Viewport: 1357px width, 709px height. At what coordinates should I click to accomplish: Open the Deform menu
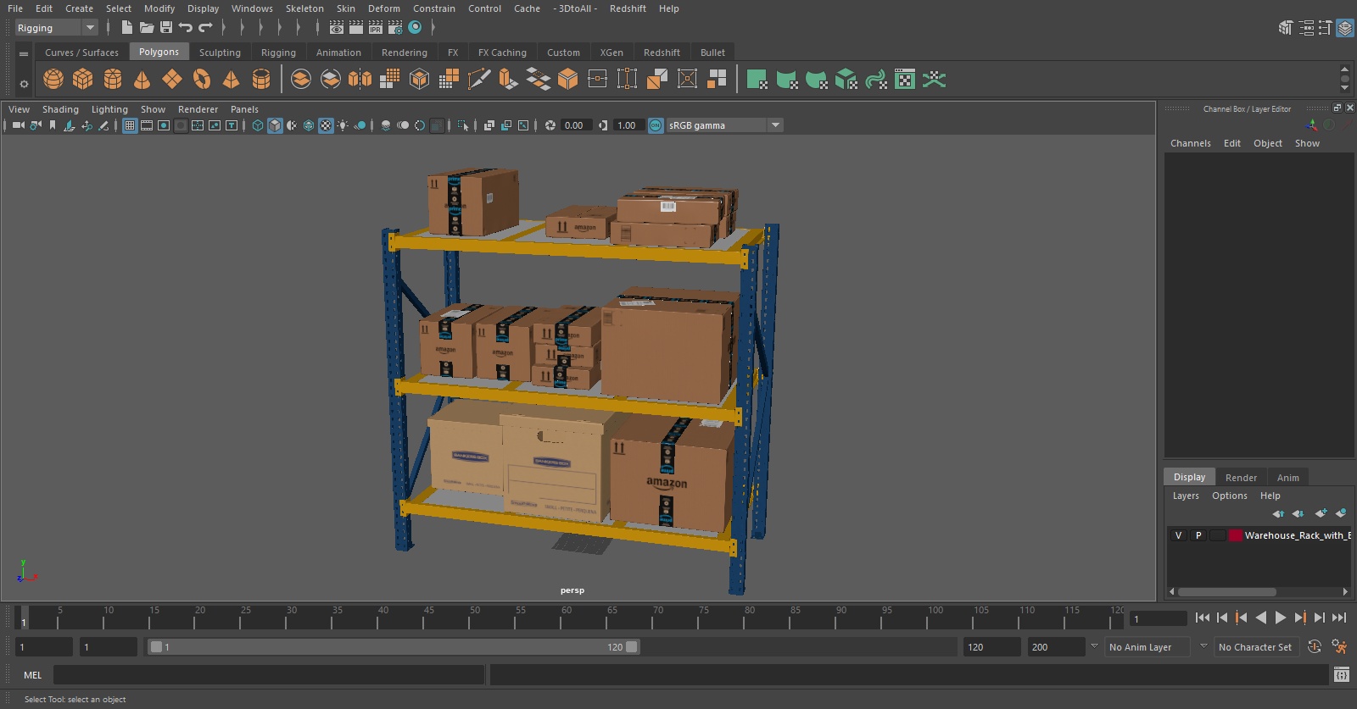[x=383, y=8]
